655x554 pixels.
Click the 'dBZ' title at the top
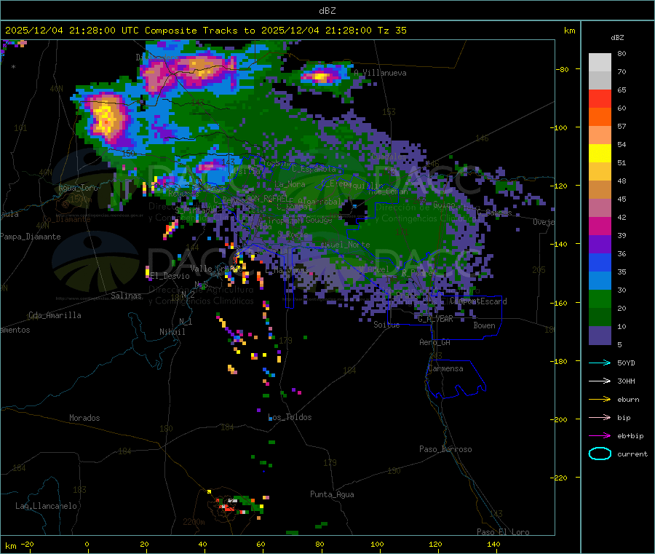click(327, 11)
